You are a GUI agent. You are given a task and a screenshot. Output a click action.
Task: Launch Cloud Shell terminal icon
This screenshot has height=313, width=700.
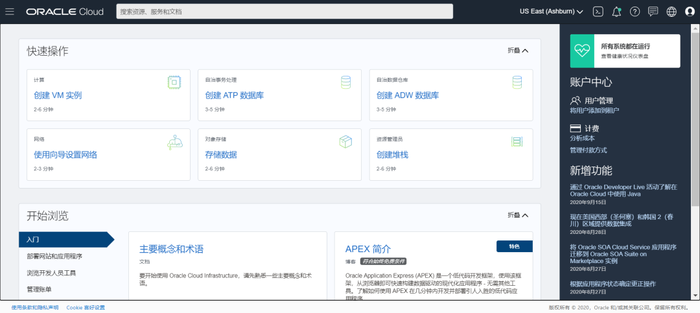(x=598, y=12)
